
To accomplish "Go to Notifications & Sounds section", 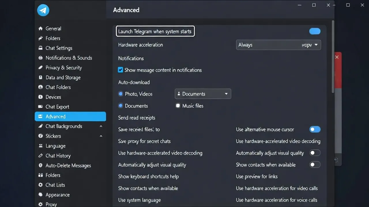I will [69, 58].
